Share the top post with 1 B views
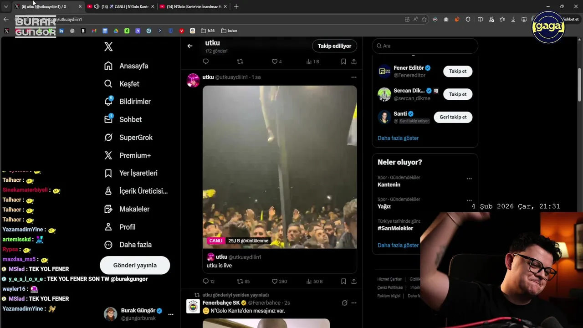Viewport: 583px width, 328px height. coord(354,61)
